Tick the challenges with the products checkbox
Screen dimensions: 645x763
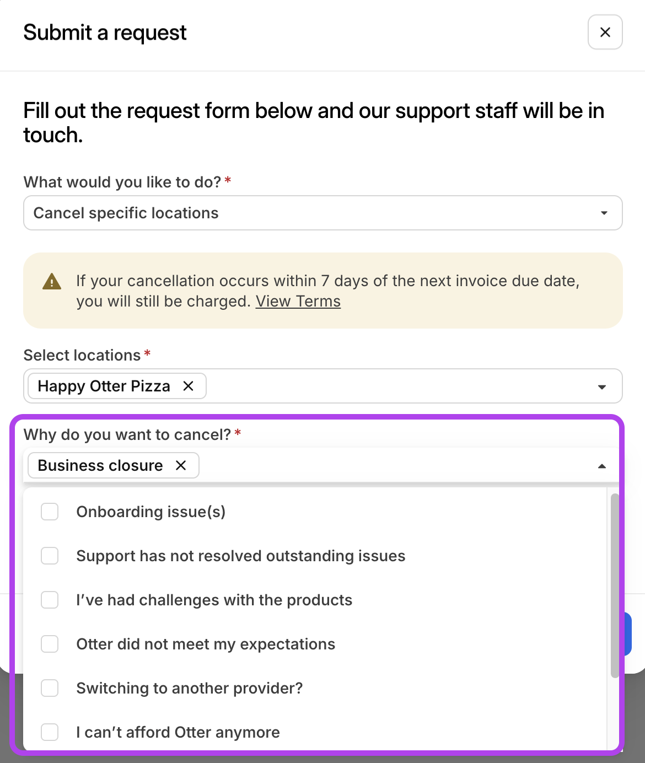point(50,600)
